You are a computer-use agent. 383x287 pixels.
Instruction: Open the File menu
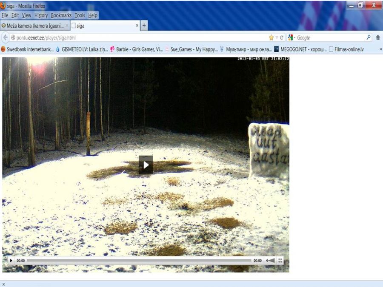point(5,15)
